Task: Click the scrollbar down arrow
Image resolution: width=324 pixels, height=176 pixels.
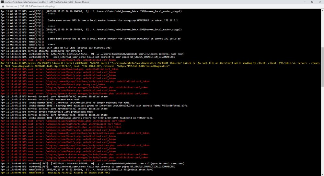Action: click(x=323, y=174)
